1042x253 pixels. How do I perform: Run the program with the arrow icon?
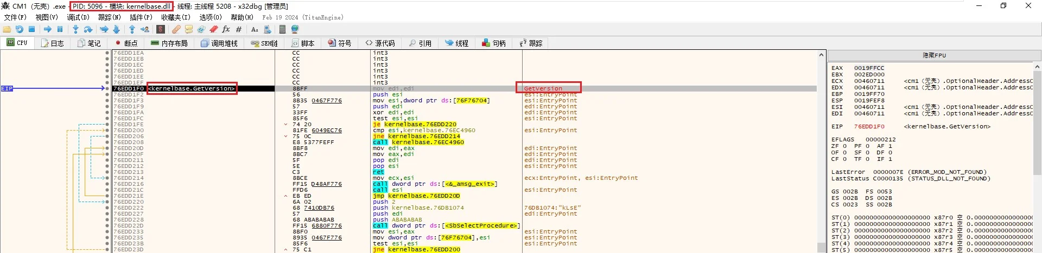pos(48,29)
